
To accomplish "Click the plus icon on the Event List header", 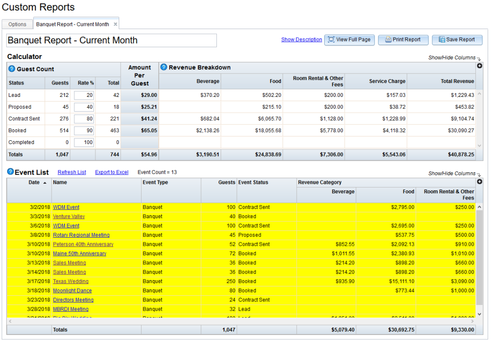I will tap(479, 182).
